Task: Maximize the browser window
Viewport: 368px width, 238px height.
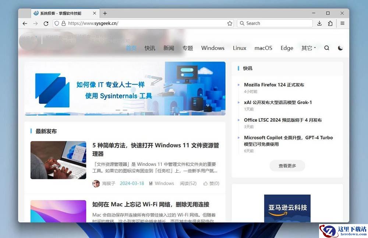Action: (x=328, y=13)
